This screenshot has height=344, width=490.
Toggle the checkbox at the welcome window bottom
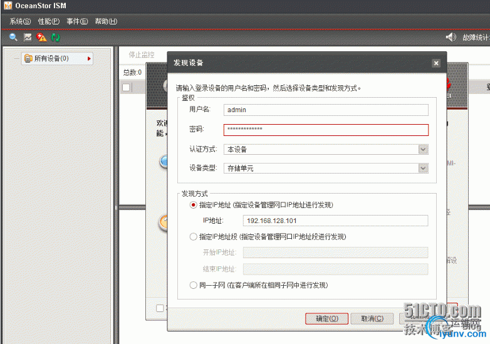point(160,308)
